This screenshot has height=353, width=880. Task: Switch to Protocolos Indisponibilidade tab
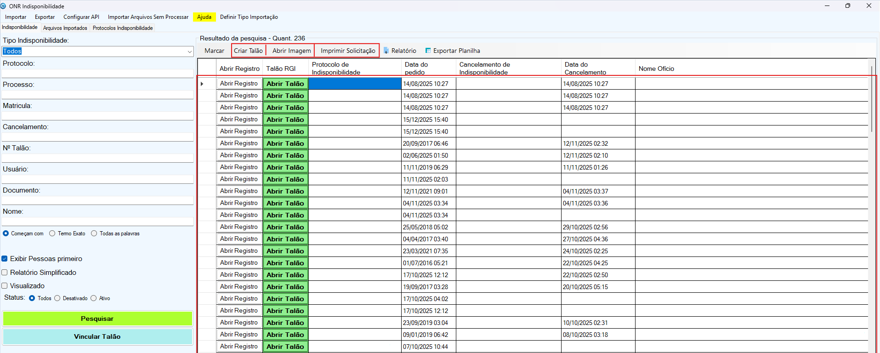(123, 28)
